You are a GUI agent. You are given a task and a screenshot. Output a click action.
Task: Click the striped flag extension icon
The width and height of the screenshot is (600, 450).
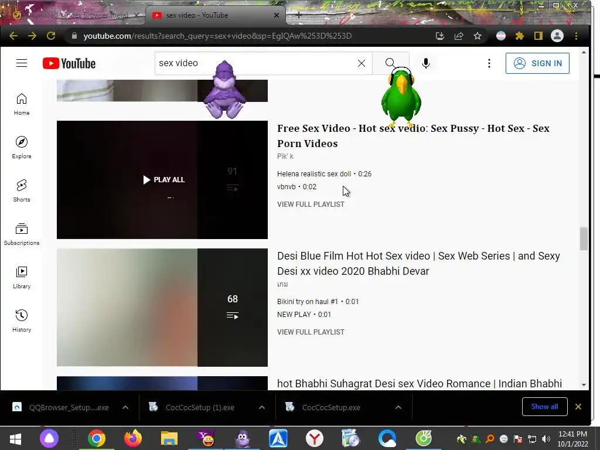click(501, 36)
